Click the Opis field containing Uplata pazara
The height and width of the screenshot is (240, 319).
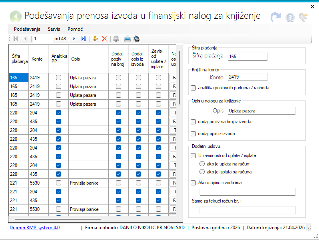tap(261, 111)
